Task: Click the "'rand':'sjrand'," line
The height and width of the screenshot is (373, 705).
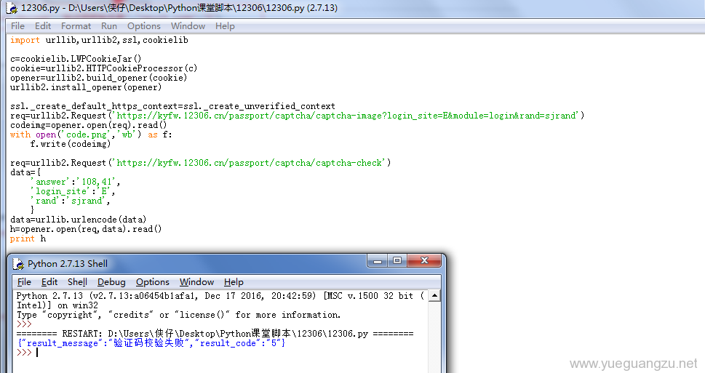Action: [x=70, y=201]
